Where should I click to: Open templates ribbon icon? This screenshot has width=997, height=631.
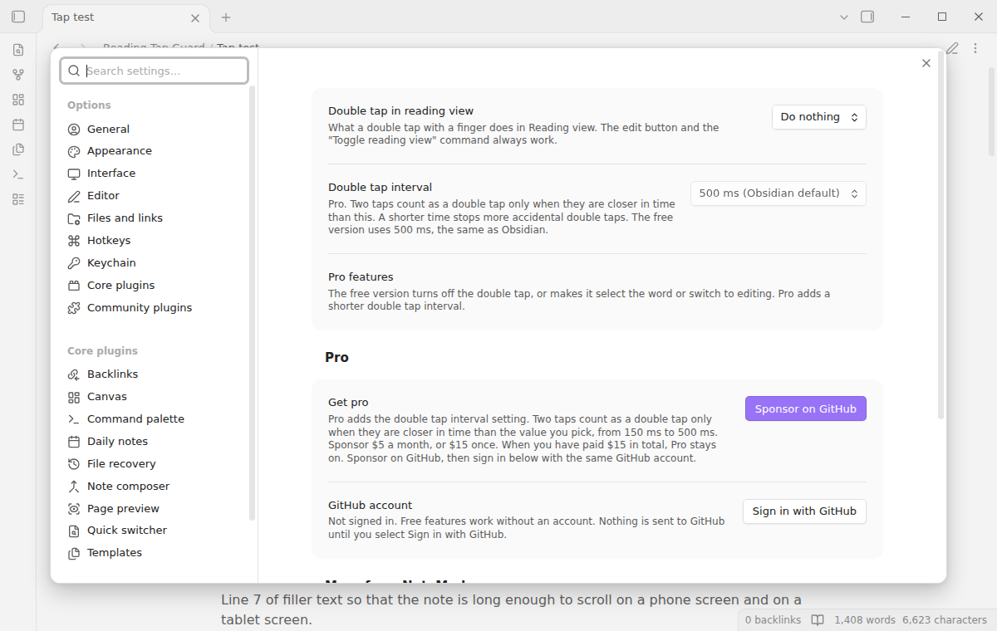pyautogui.click(x=18, y=149)
